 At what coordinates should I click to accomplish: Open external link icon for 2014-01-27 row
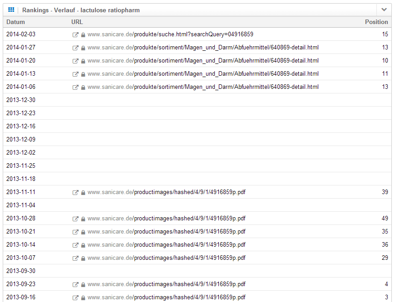pos(76,48)
